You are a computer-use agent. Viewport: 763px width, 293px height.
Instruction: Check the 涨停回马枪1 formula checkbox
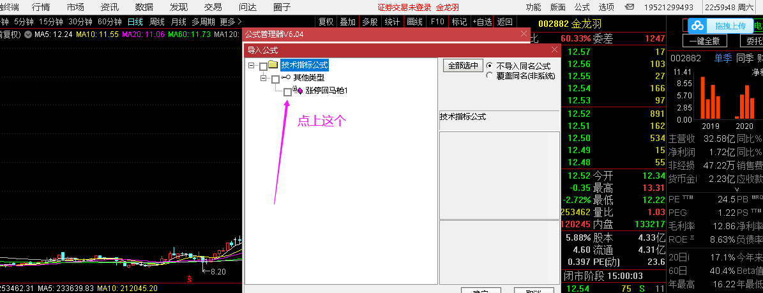287,91
